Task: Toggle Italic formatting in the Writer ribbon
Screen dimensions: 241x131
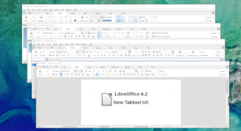Action: click(x=65, y=74)
